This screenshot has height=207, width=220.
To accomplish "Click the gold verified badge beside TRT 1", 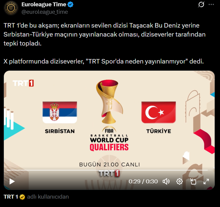I will tap(22, 197).
